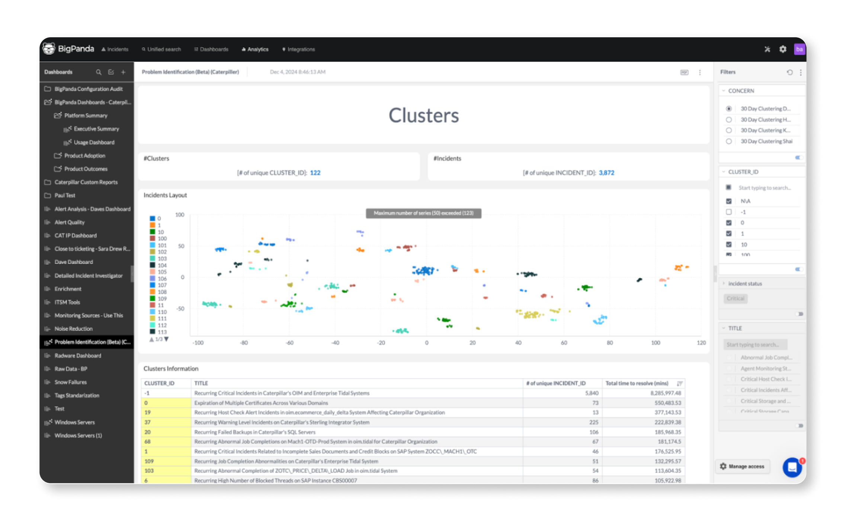Screen dimensions: 846x520
Task: Expand the incident status filter section
Action: tap(724, 284)
